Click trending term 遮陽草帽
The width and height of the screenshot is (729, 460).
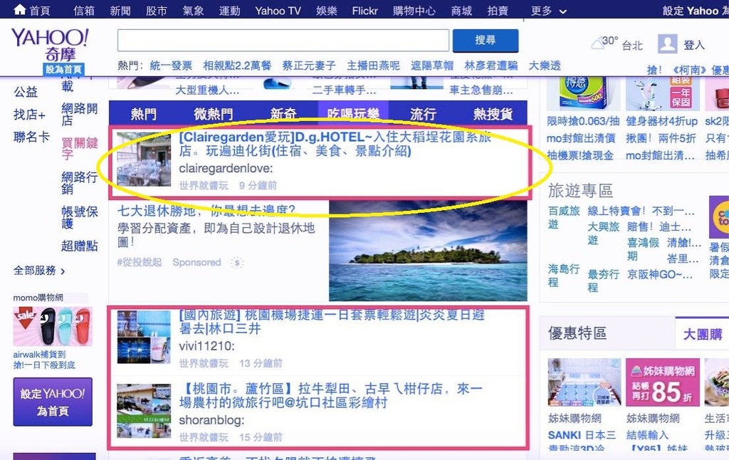432,66
